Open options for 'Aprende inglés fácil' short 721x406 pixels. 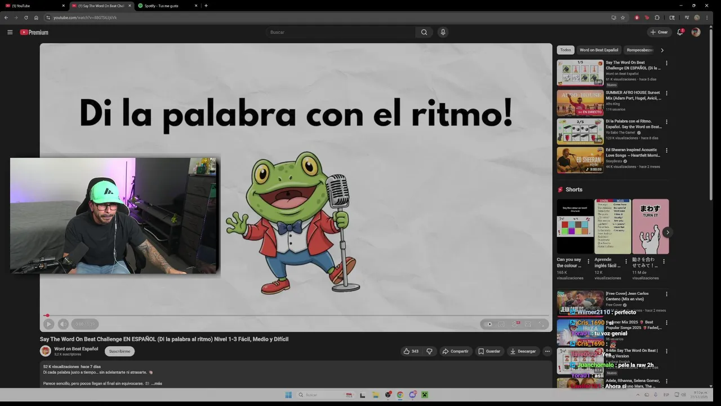point(626,261)
